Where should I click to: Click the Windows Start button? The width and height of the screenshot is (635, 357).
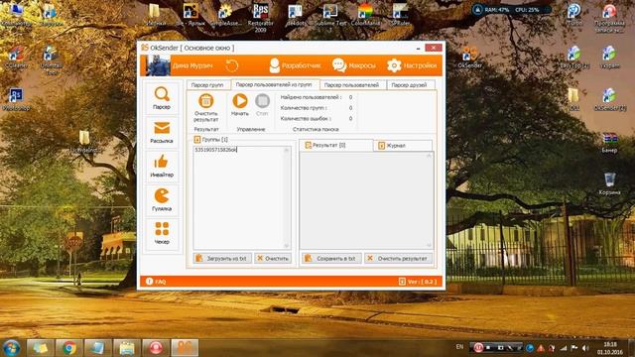11,348
